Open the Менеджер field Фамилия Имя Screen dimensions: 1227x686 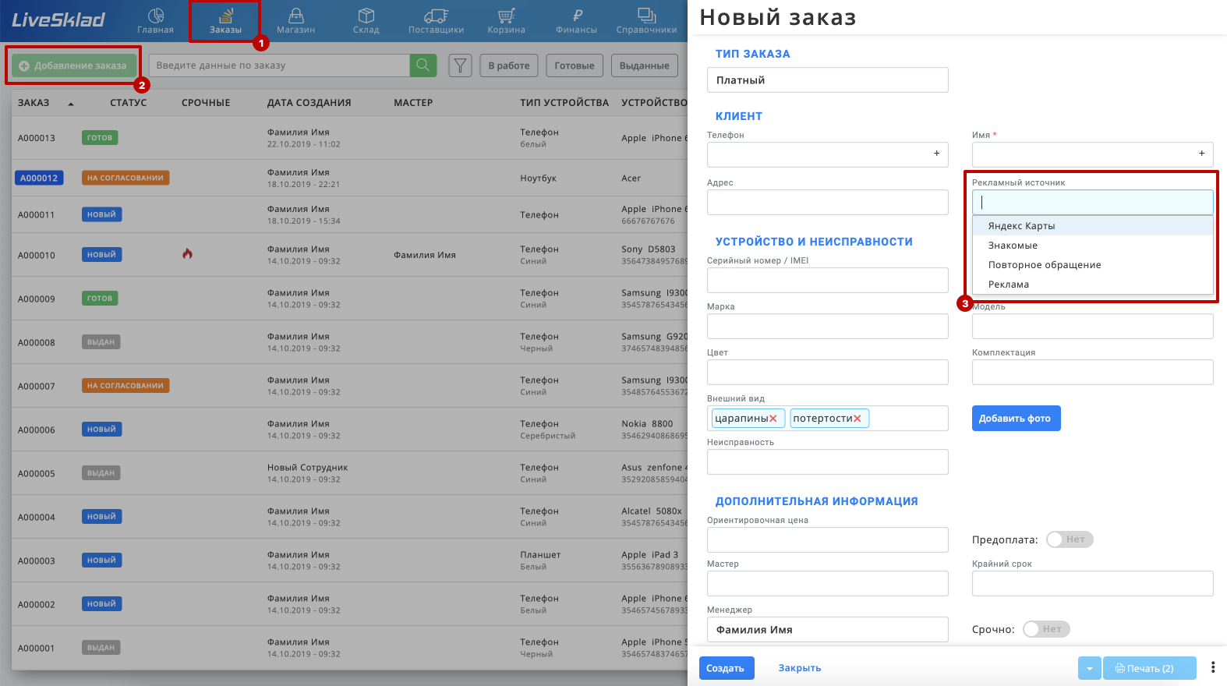coord(828,630)
